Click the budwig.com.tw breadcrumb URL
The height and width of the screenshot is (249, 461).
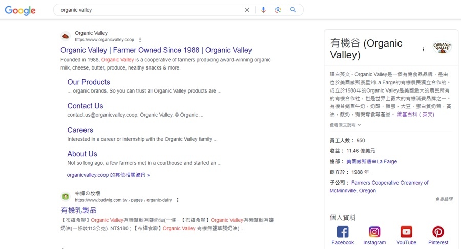pos(123,200)
